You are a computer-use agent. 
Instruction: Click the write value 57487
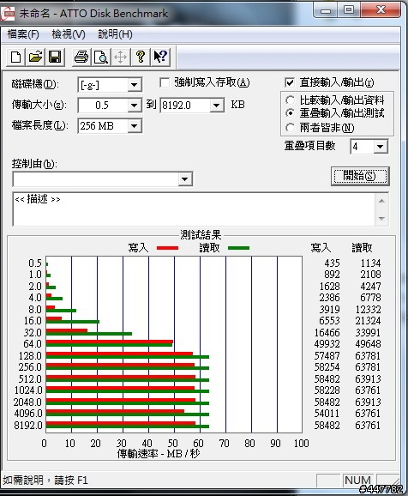tap(327, 356)
